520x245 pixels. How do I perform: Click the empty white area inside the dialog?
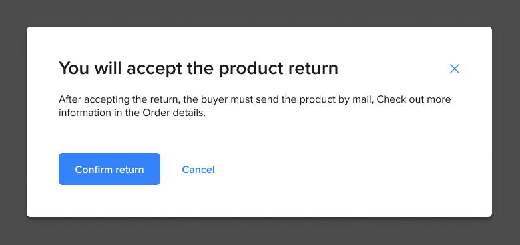tap(348, 169)
